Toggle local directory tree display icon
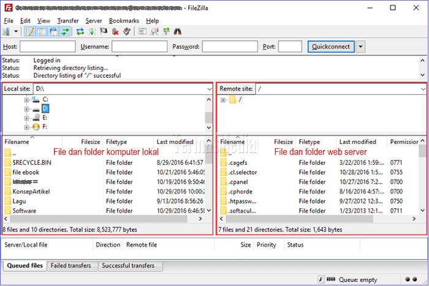429x286 pixels. (x=42, y=32)
